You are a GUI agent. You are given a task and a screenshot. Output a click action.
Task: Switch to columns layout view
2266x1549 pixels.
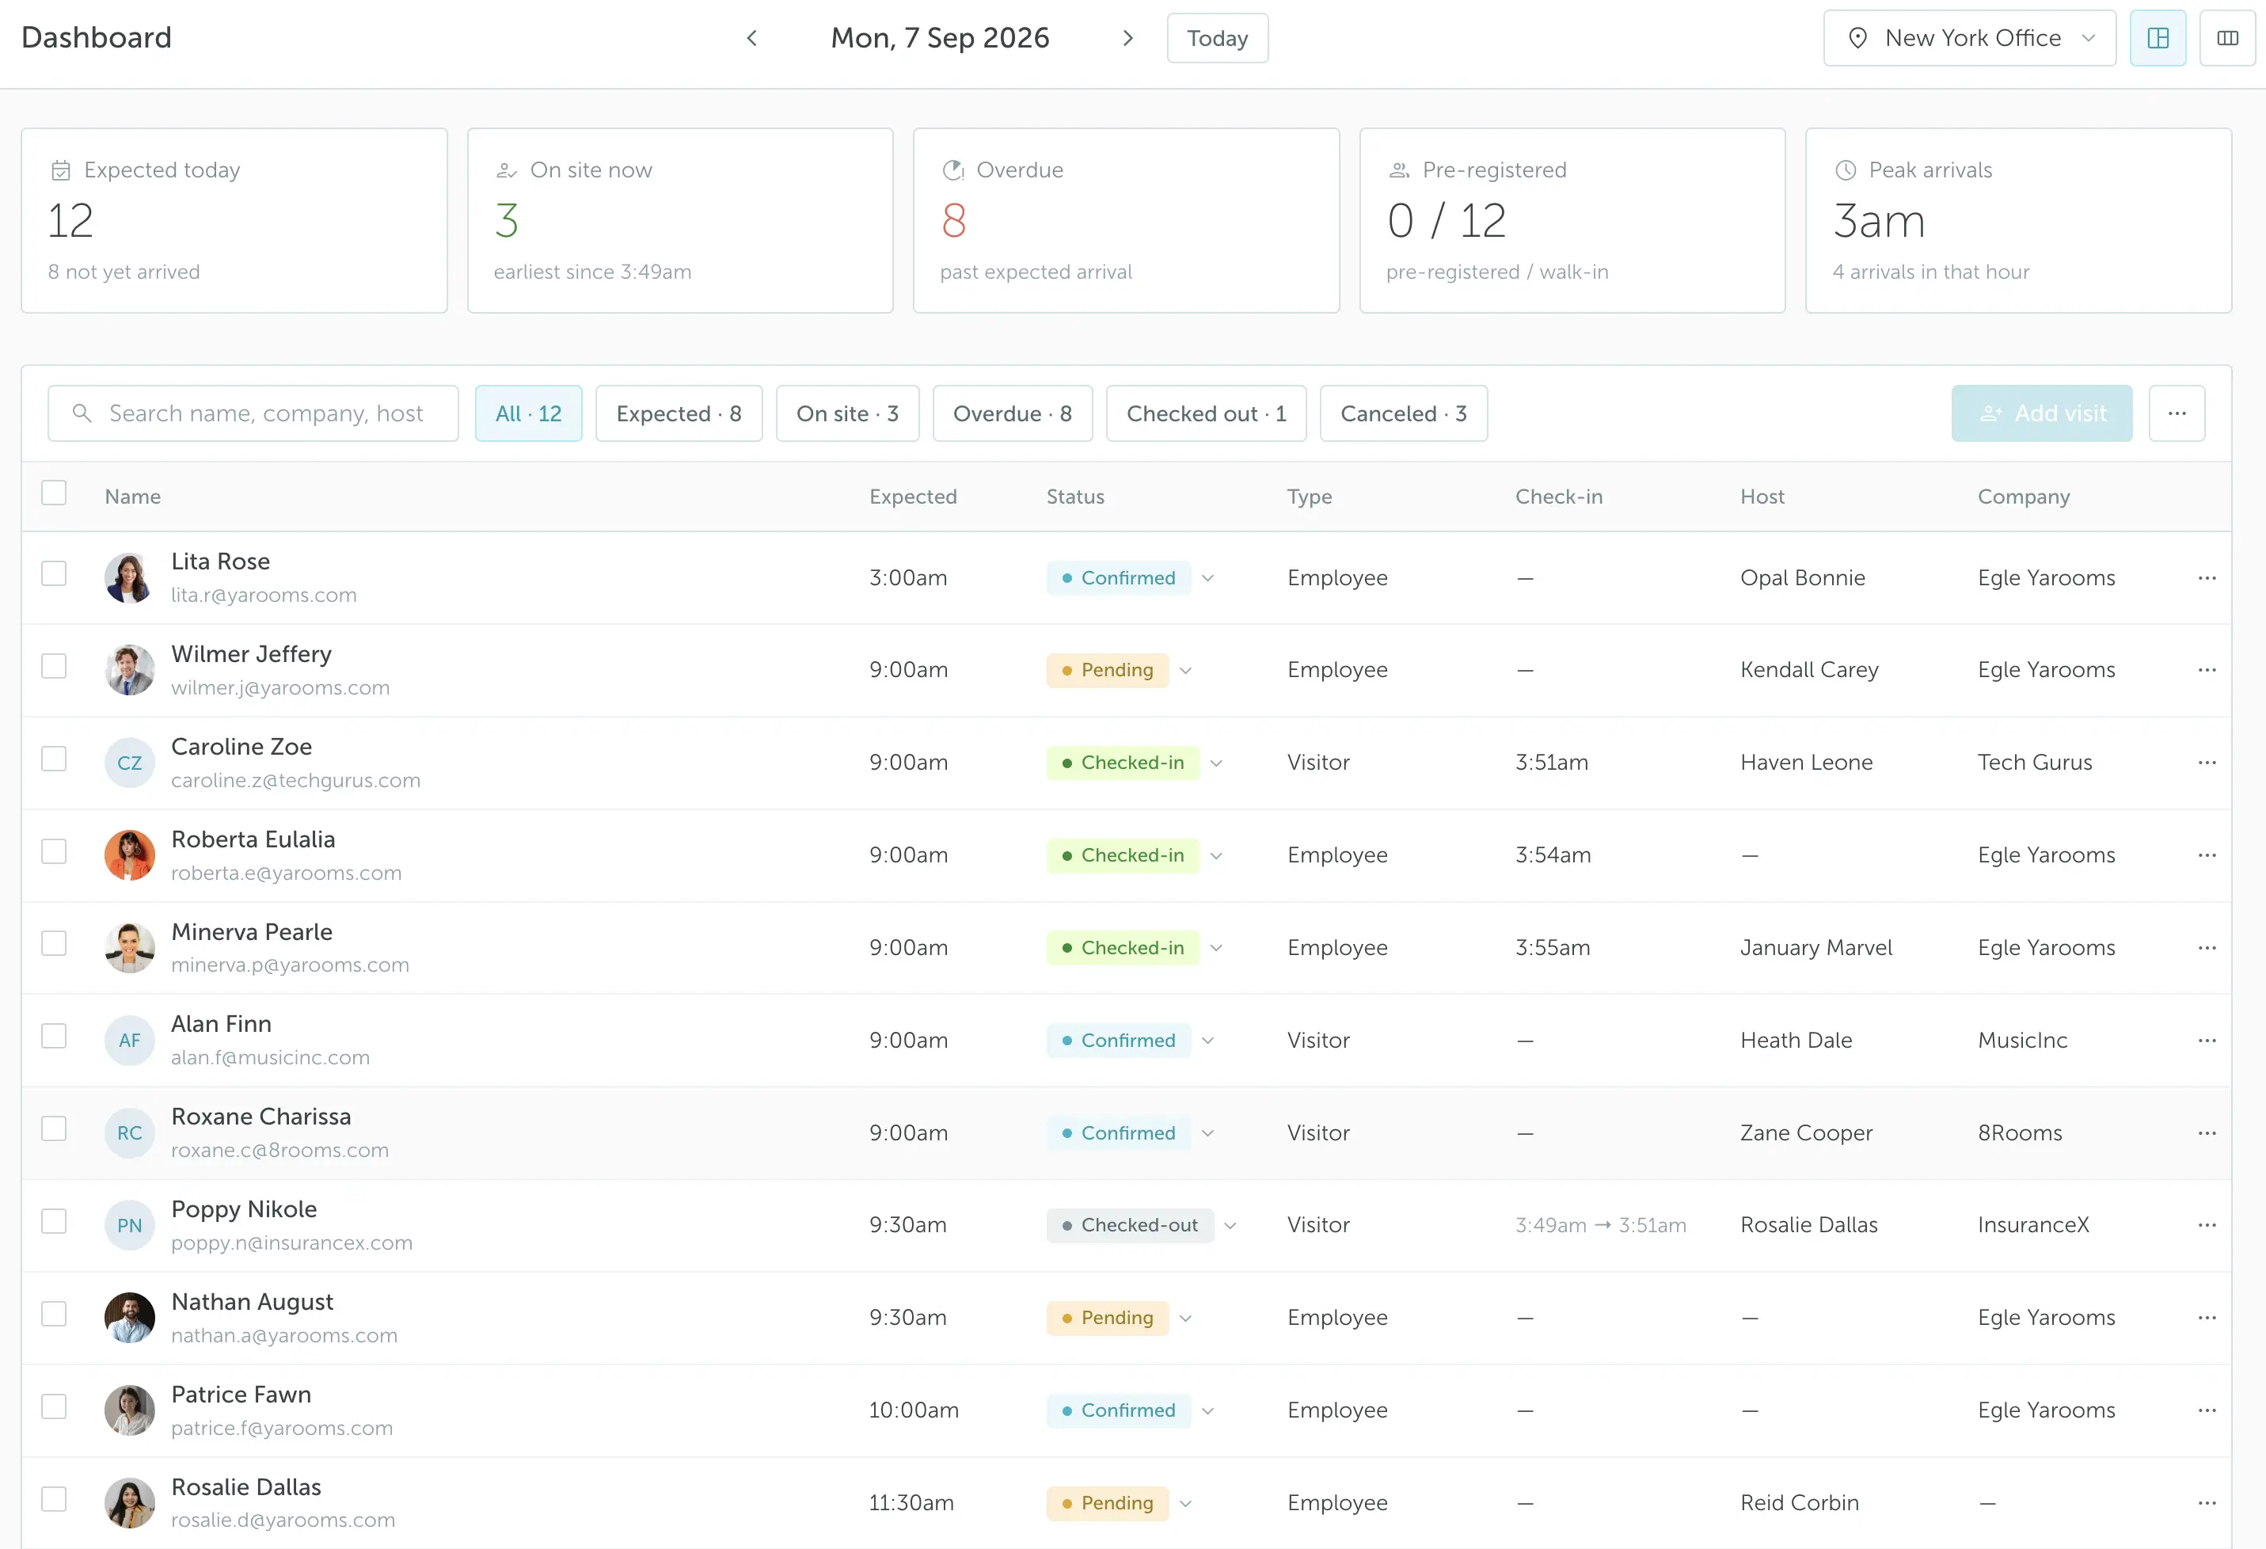click(2228, 38)
